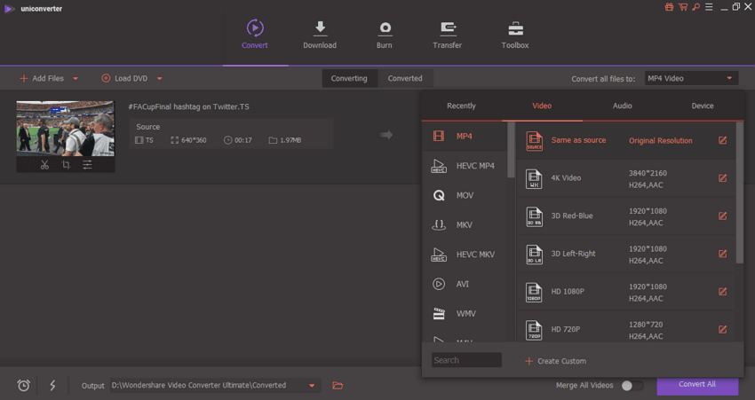Open the output folder icon
755x400 pixels.
click(x=338, y=385)
